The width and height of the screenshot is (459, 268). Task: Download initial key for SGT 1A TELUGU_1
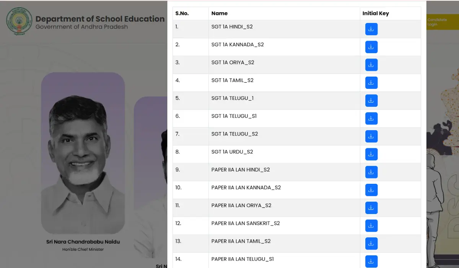[x=371, y=101]
